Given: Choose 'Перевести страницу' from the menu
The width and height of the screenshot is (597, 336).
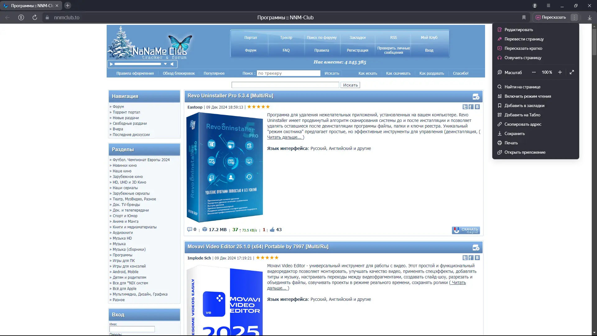Looking at the screenshot, I should (524, 39).
